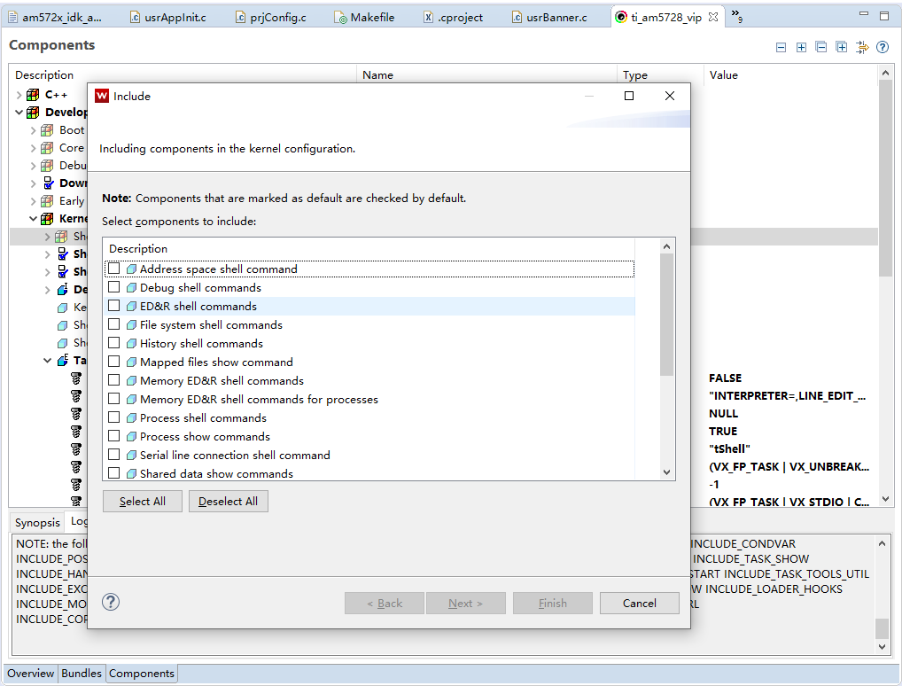Expand the Boot component node
Screen dimensions: 902x686
(x=33, y=129)
